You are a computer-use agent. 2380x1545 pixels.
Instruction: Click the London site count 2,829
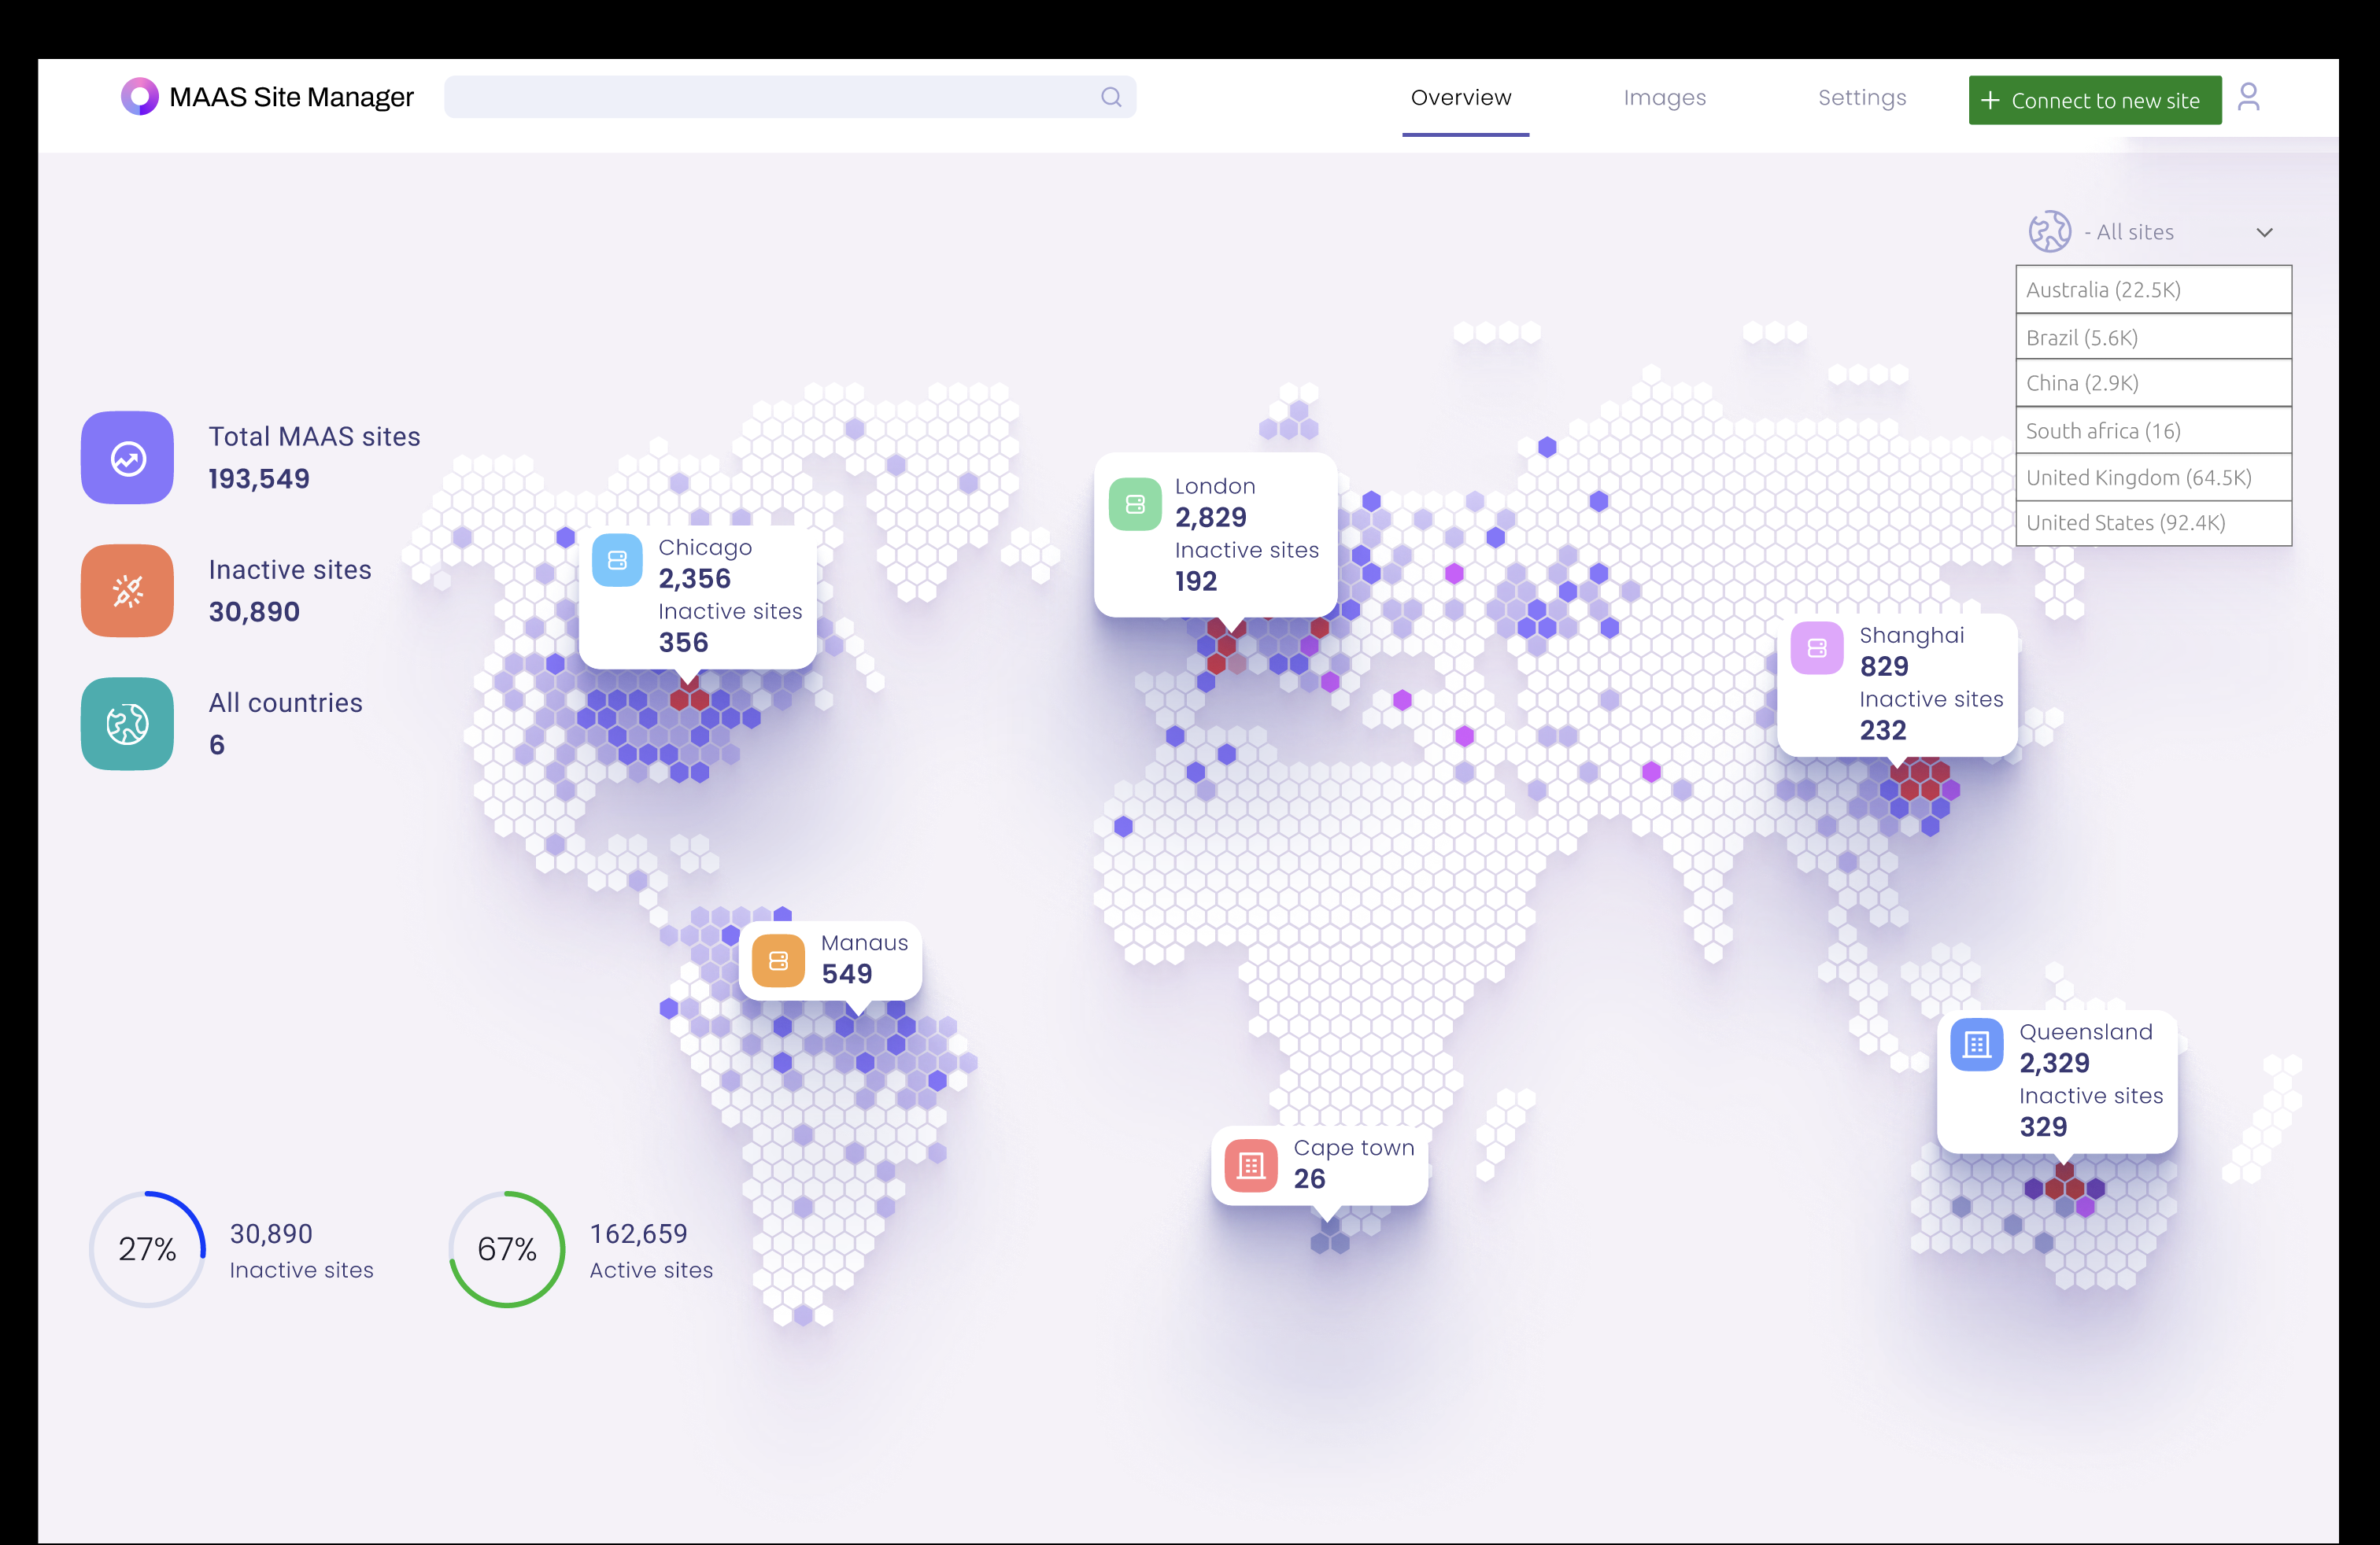(1211, 518)
